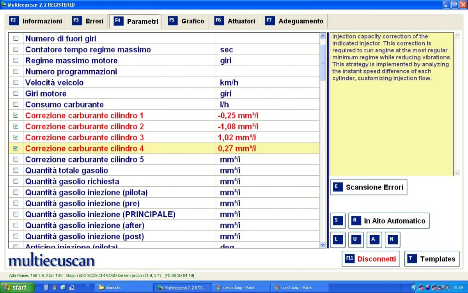Select the value -1,08 mm³/i
Image resolution: width=468 pixels, height=293 pixels.
coord(238,127)
